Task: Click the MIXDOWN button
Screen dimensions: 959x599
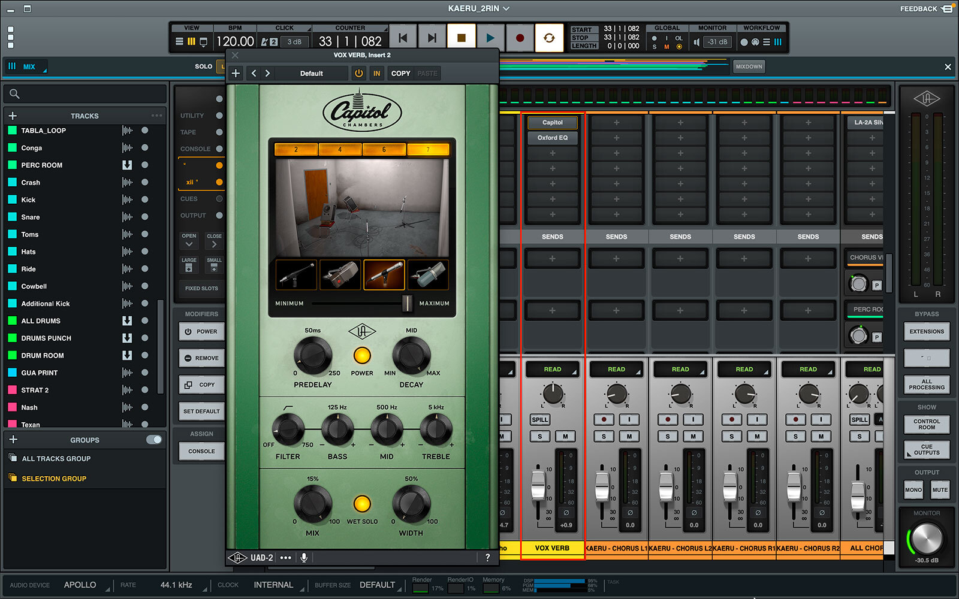Action: 749,66
